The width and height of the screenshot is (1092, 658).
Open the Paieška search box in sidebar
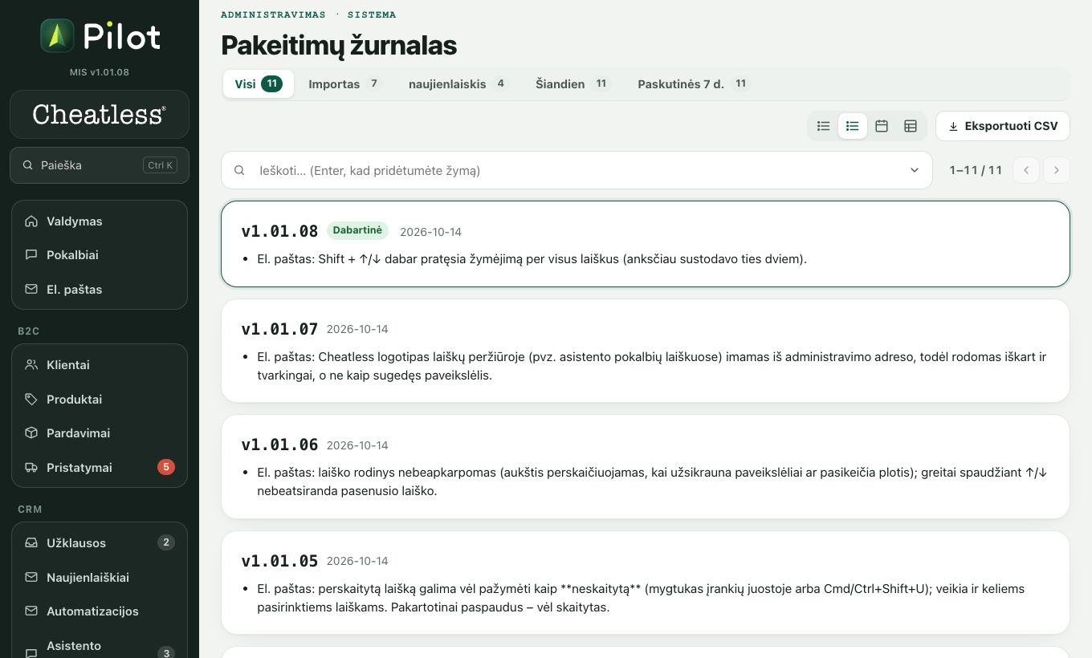pos(100,165)
